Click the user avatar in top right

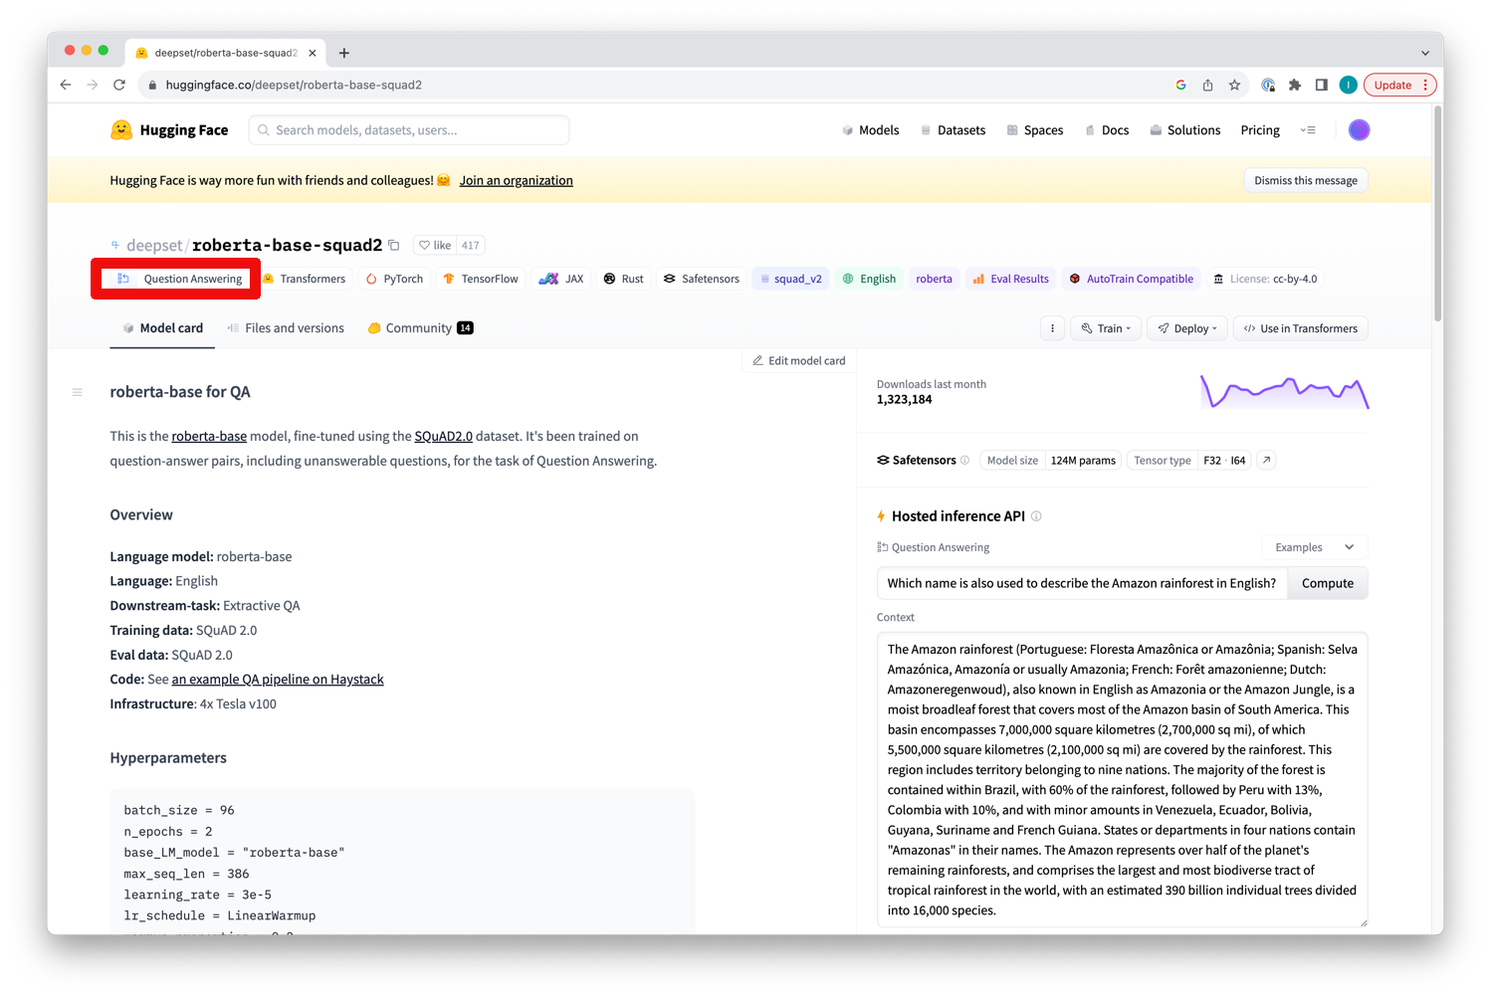click(1358, 130)
